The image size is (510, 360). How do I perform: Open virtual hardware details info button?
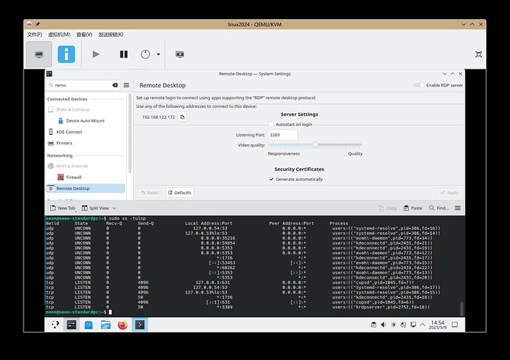tap(67, 54)
